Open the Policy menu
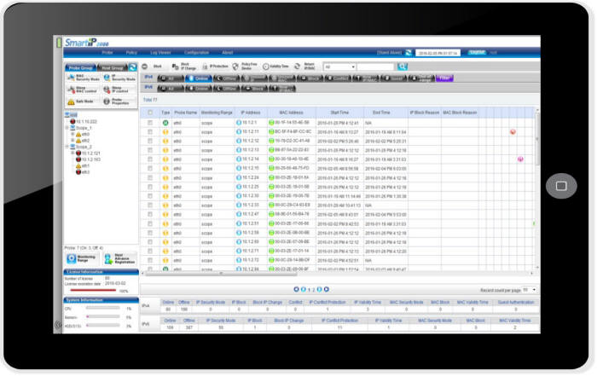The height and width of the screenshot is (376, 597). (x=131, y=53)
